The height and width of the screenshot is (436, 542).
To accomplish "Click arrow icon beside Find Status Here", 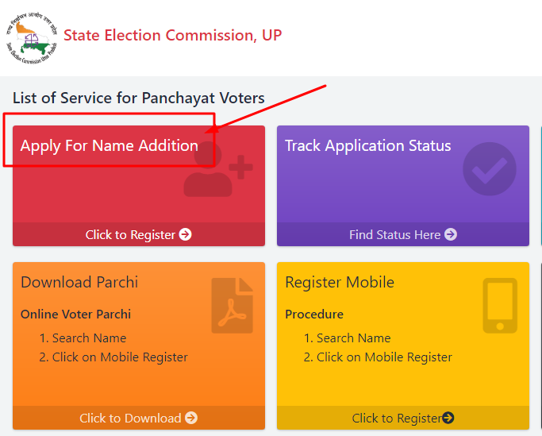I will [451, 234].
